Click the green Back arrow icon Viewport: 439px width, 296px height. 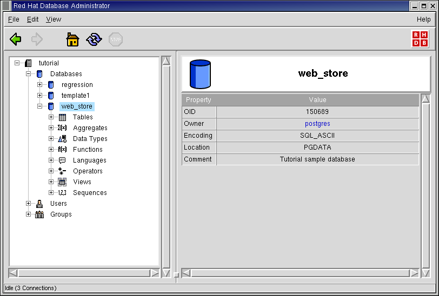point(15,39)
